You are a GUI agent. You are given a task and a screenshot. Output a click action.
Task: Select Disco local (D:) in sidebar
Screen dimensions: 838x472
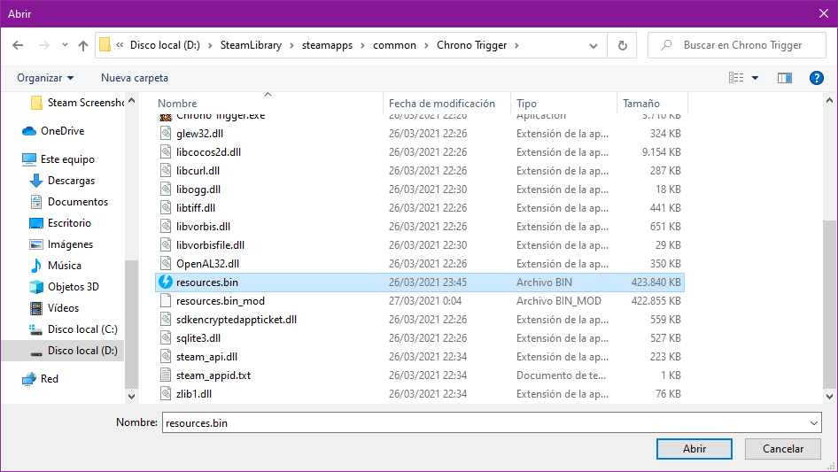[74, 351]
